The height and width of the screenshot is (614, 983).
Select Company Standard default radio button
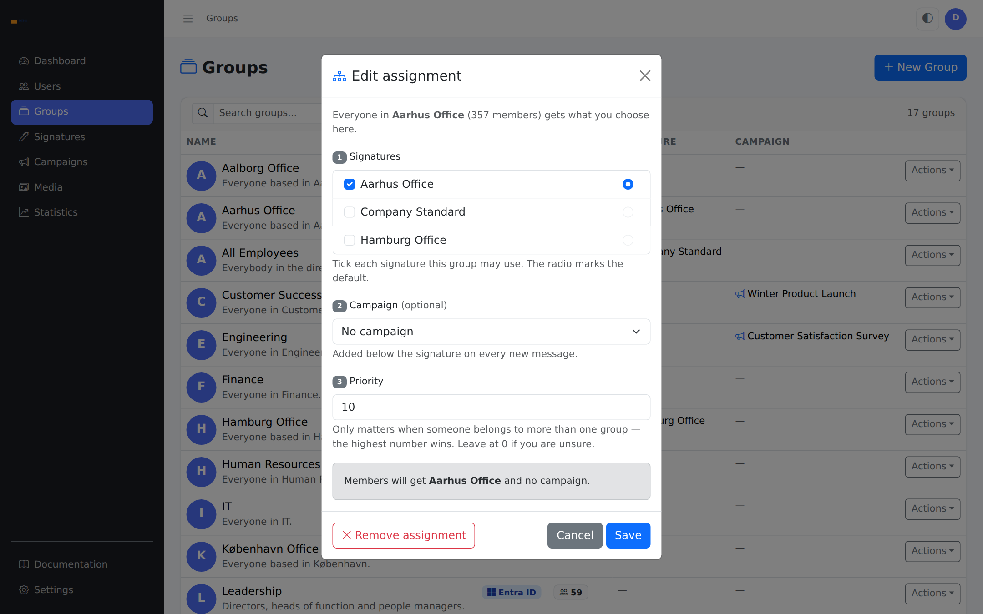click(x=628, y=212)
